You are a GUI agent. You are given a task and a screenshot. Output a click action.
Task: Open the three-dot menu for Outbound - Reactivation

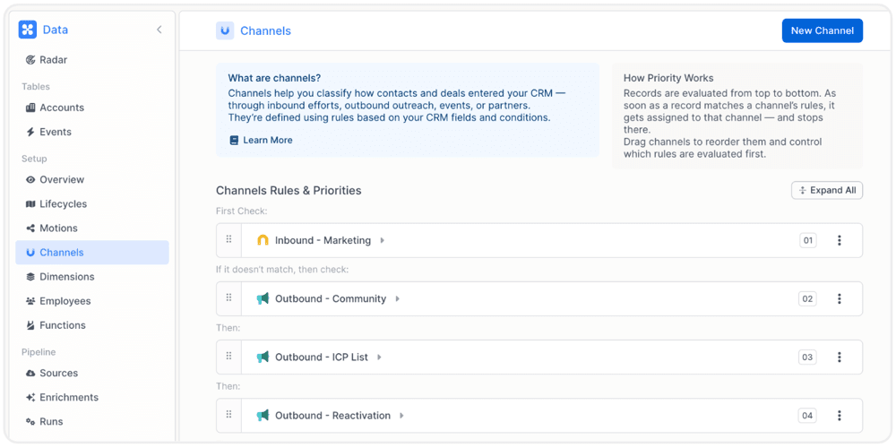click(x=840, y=416)
